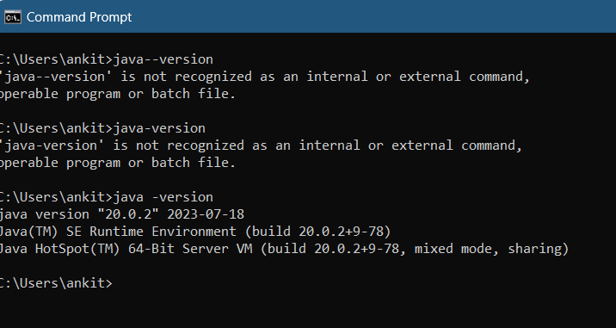Click the last empty prompt C:\Users\ankit>
Image resolution: width=616 pixels, height=328 pixels.
click(x=56, y=283)
